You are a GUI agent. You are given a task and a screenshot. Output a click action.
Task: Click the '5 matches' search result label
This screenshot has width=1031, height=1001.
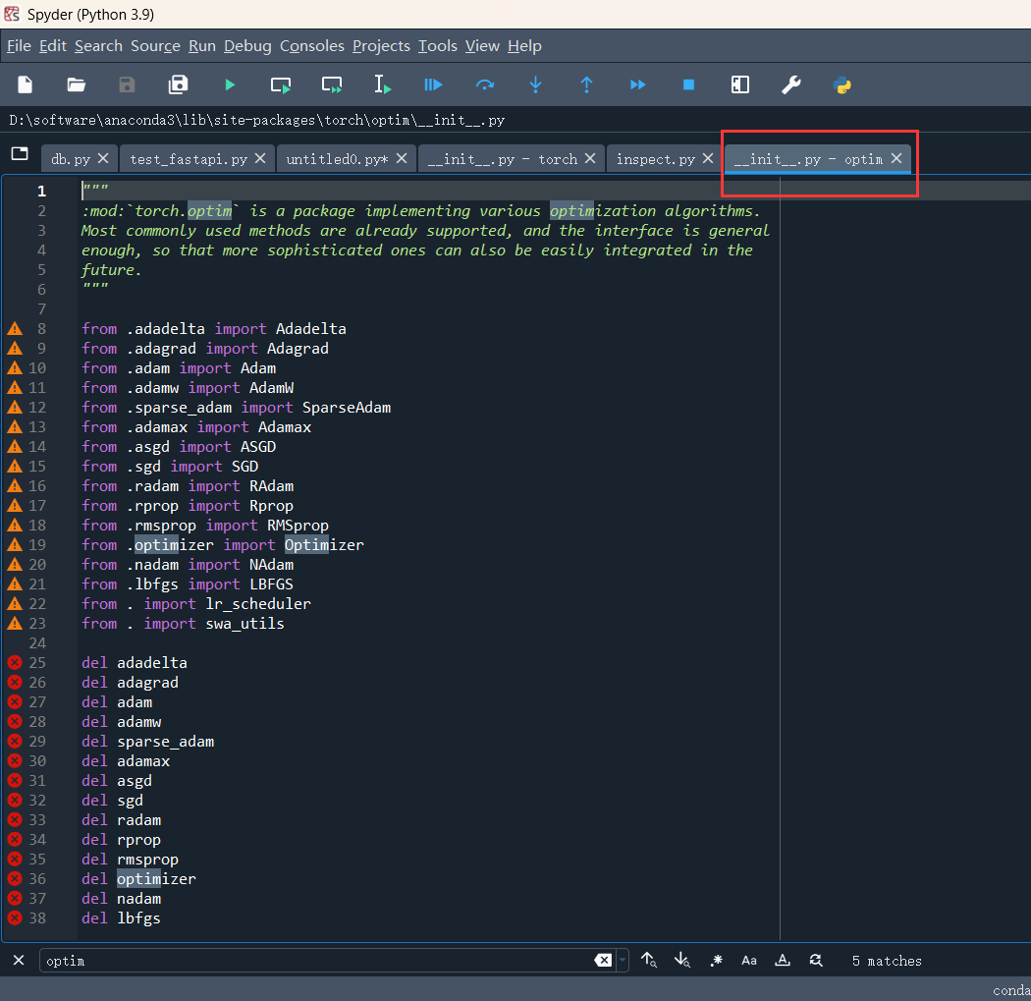887,961
